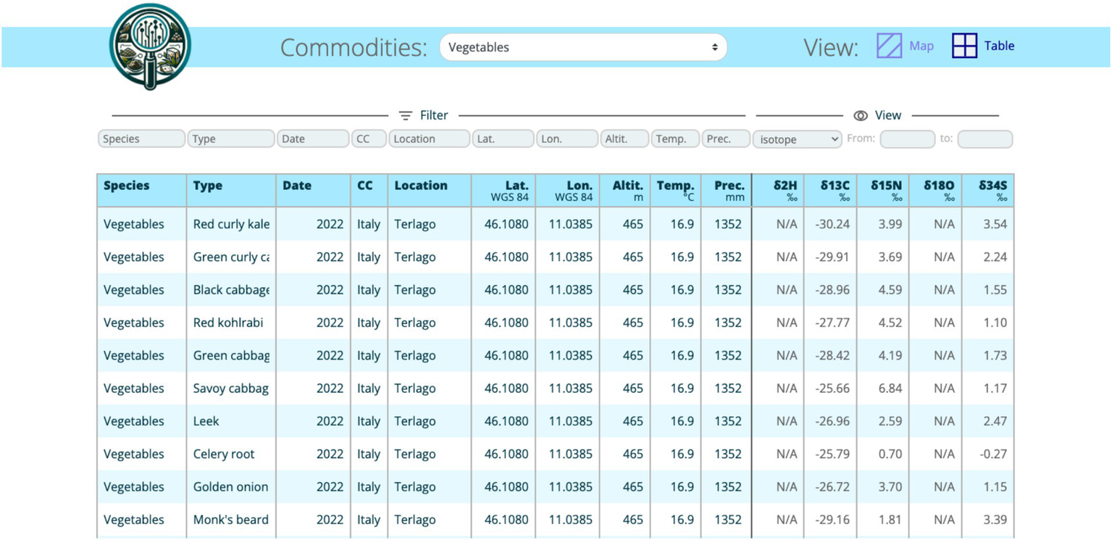1112x540 pixels.
Task: Open the Commodities Vegetables dropdown
Action: tap(582, 47)
